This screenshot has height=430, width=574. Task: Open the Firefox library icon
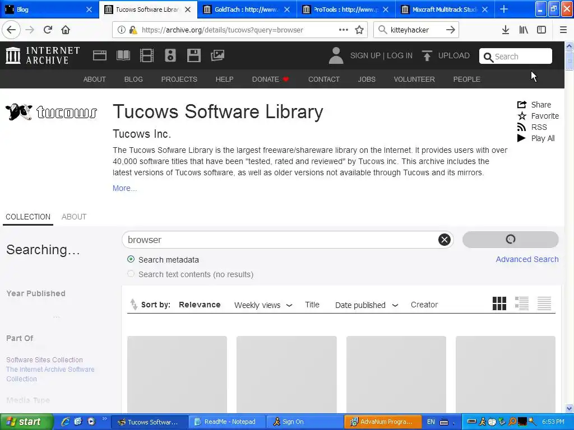(524, 30)
